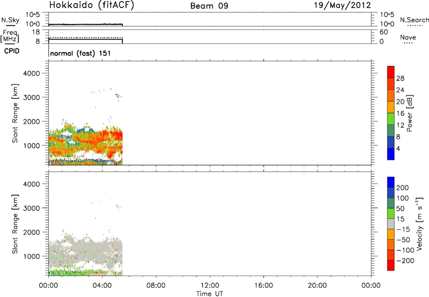This screenshot has width=429, height=297.
Task: Click the 'Beam 09' header label
Action: 209,6
